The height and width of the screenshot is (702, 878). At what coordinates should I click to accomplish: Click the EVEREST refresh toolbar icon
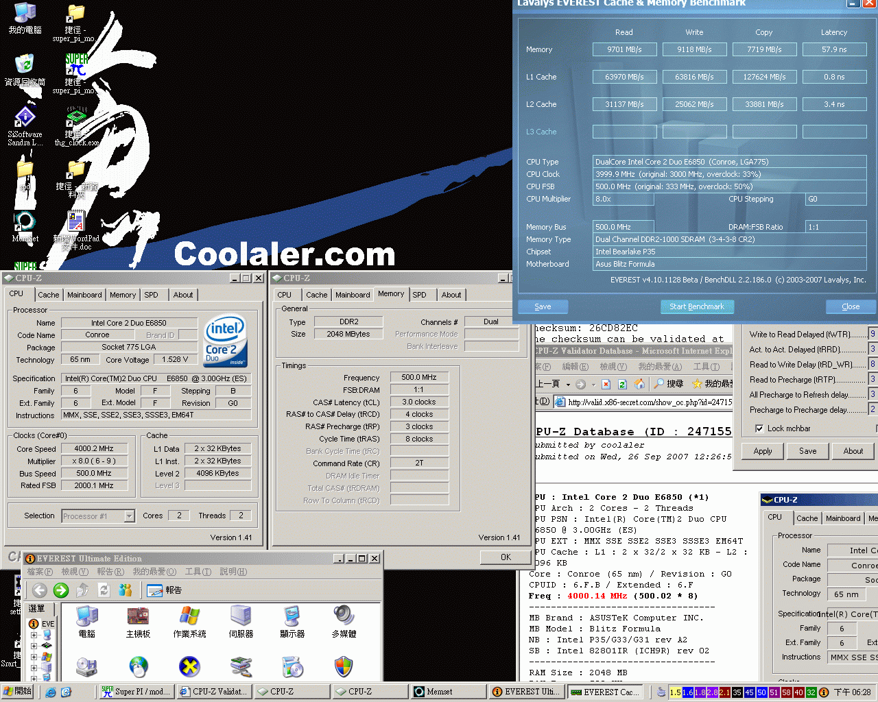(104, 590)
